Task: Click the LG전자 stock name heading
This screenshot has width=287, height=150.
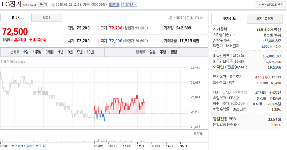Action: tap(12, 4)
